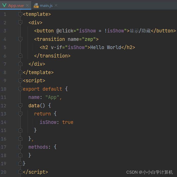Click fold end marker on line 8
This screenshot has width=177, height=177.
pyautogui.click(x=20, y=72)
